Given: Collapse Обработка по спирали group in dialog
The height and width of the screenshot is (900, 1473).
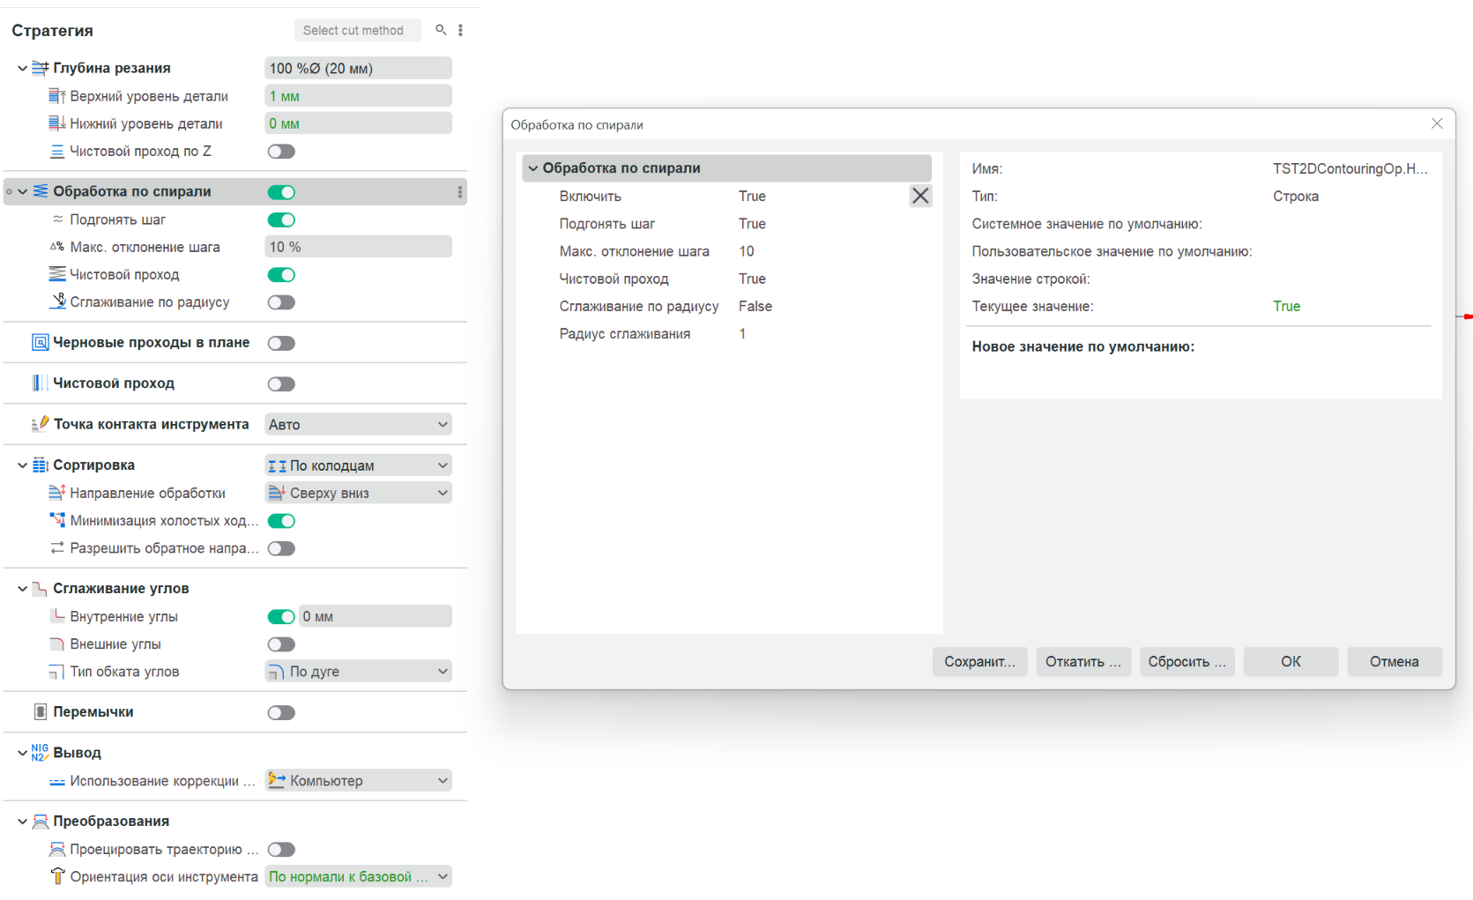Looking at the screenshot, I should pyautogui.click(x=533, y=167).
